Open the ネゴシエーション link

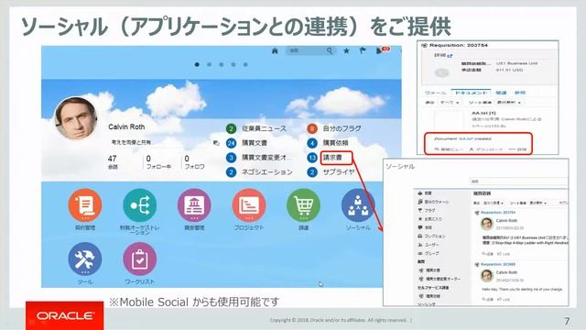click(x=266, y=172)
